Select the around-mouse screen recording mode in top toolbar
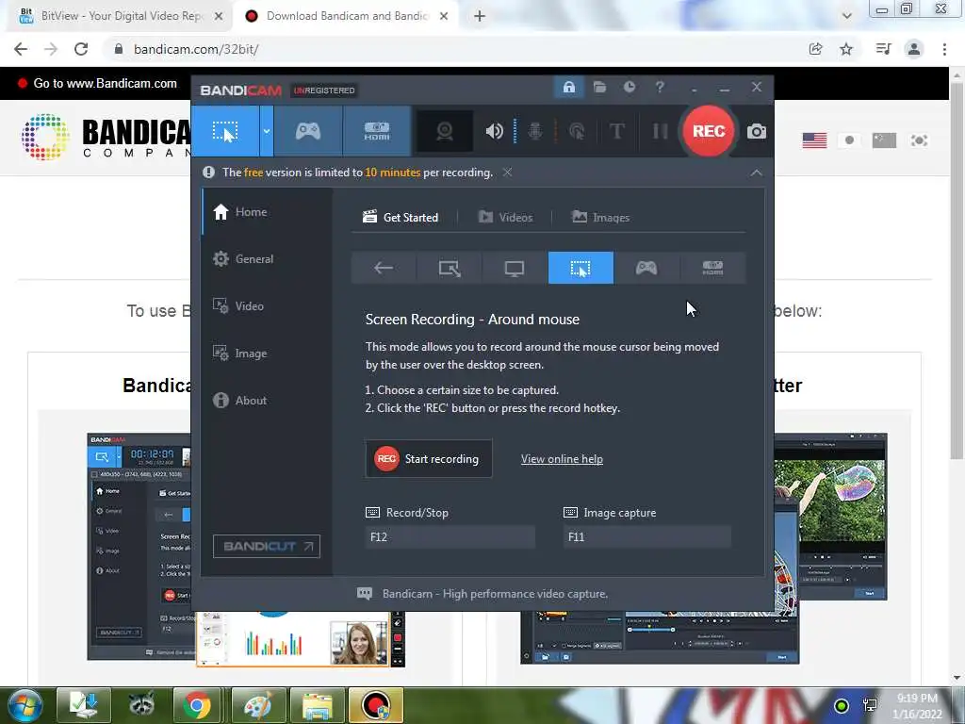The height and width of the screenshot is (724, 965). coord(225,131)
